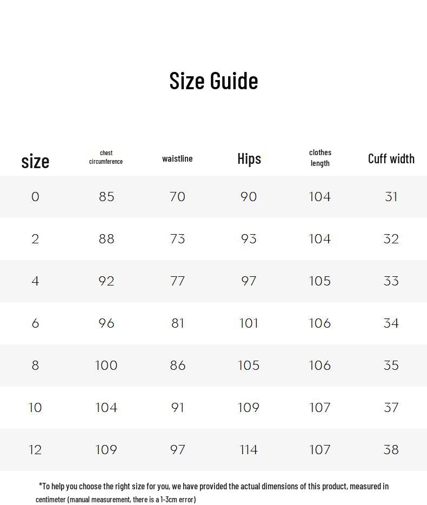This screenshot has width=427, height=505.
Task: Select the Cuff width column header
Action: tap(391, 158)
